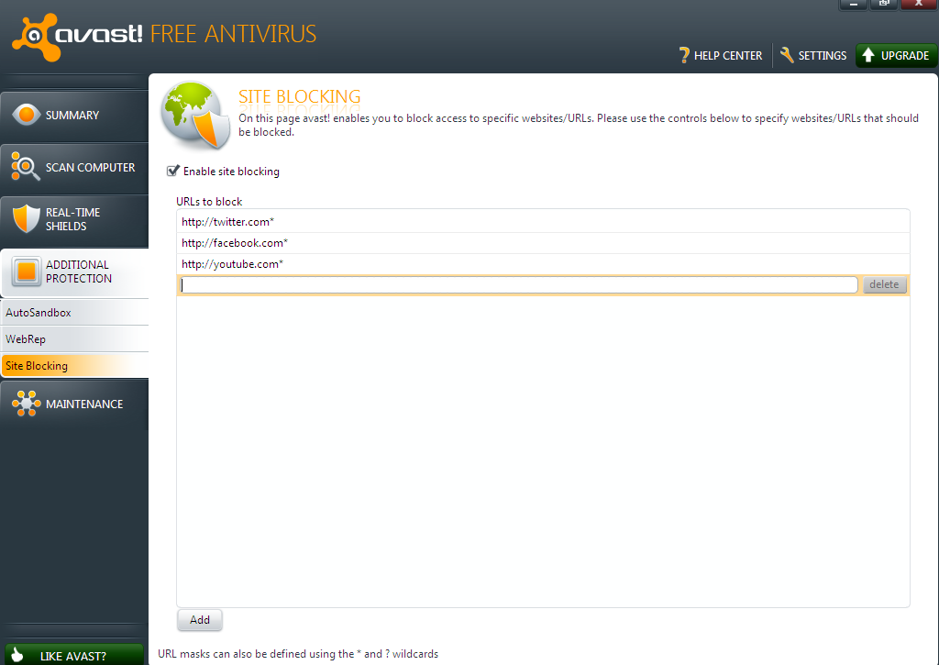
Task: Click the green Upgrade button
Action: tap(896, 55)
